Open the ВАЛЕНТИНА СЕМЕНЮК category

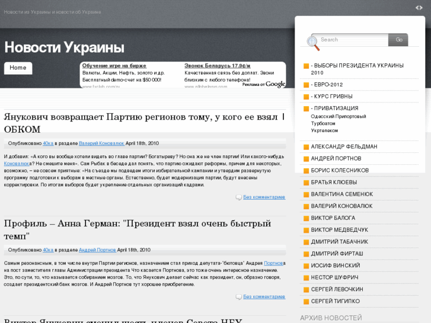point(342,194)
